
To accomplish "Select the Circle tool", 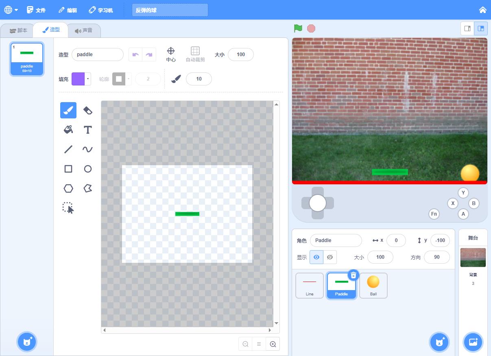I will click(x=87, y=169).
